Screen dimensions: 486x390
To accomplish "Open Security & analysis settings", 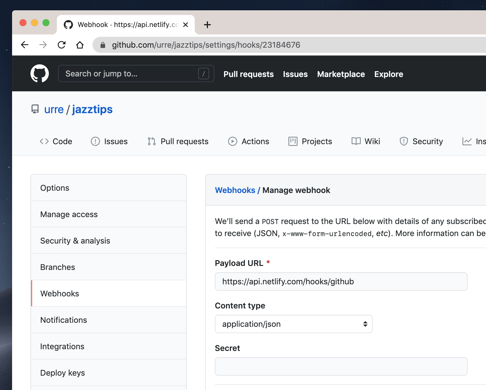I will pyautogui.click(x=109, y=241).
